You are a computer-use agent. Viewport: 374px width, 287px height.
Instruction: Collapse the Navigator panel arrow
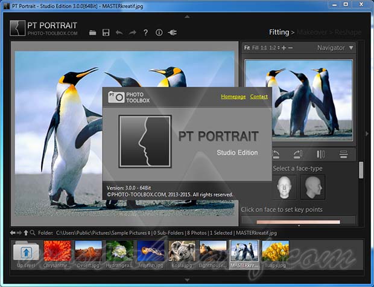pos(351,48)
